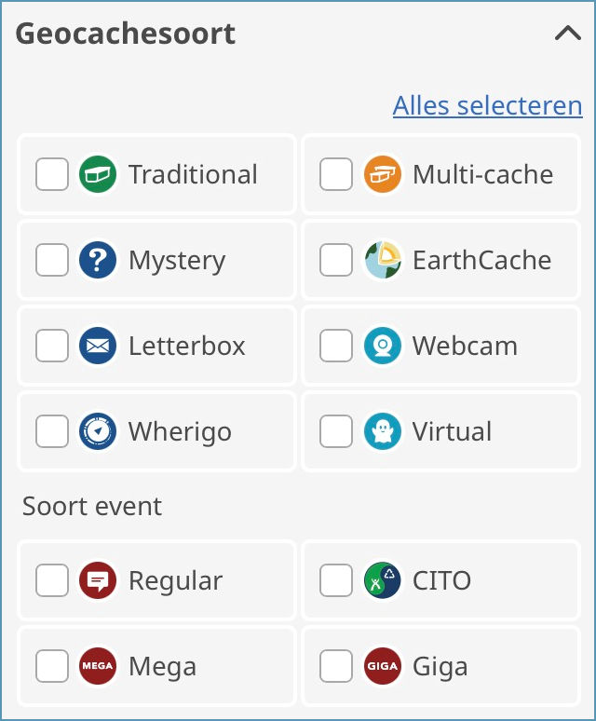Click the Geocachesoort section heading
This screenshot has width=596, height=721.
click(x=126, y=34)
